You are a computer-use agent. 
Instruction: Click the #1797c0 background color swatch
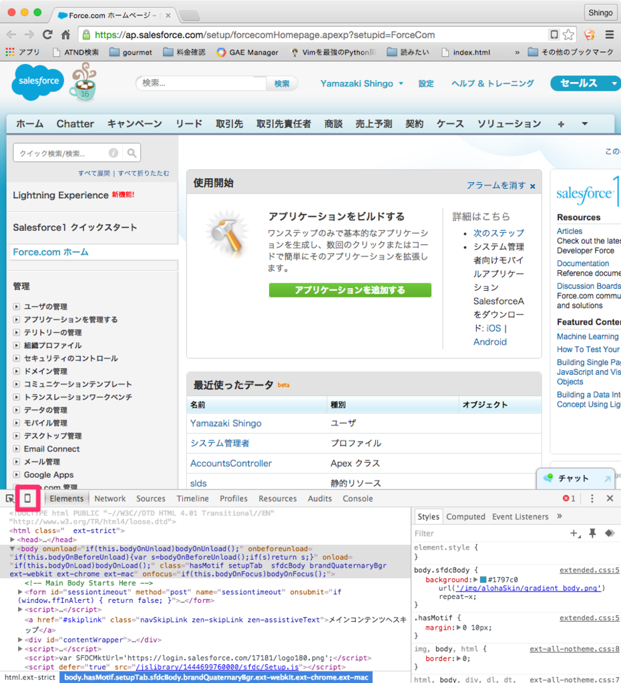483,580
